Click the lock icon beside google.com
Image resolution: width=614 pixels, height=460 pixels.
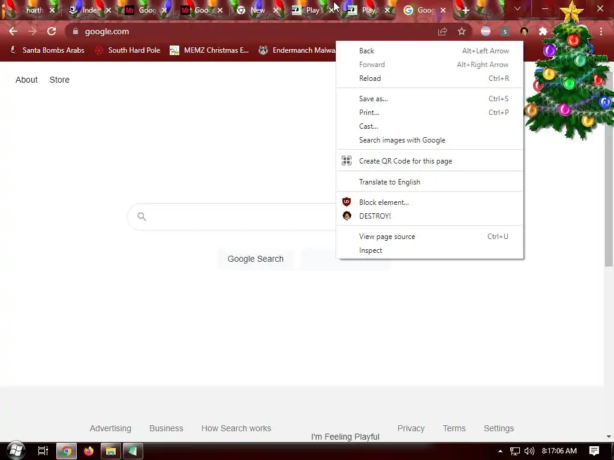tap(76, 31)
